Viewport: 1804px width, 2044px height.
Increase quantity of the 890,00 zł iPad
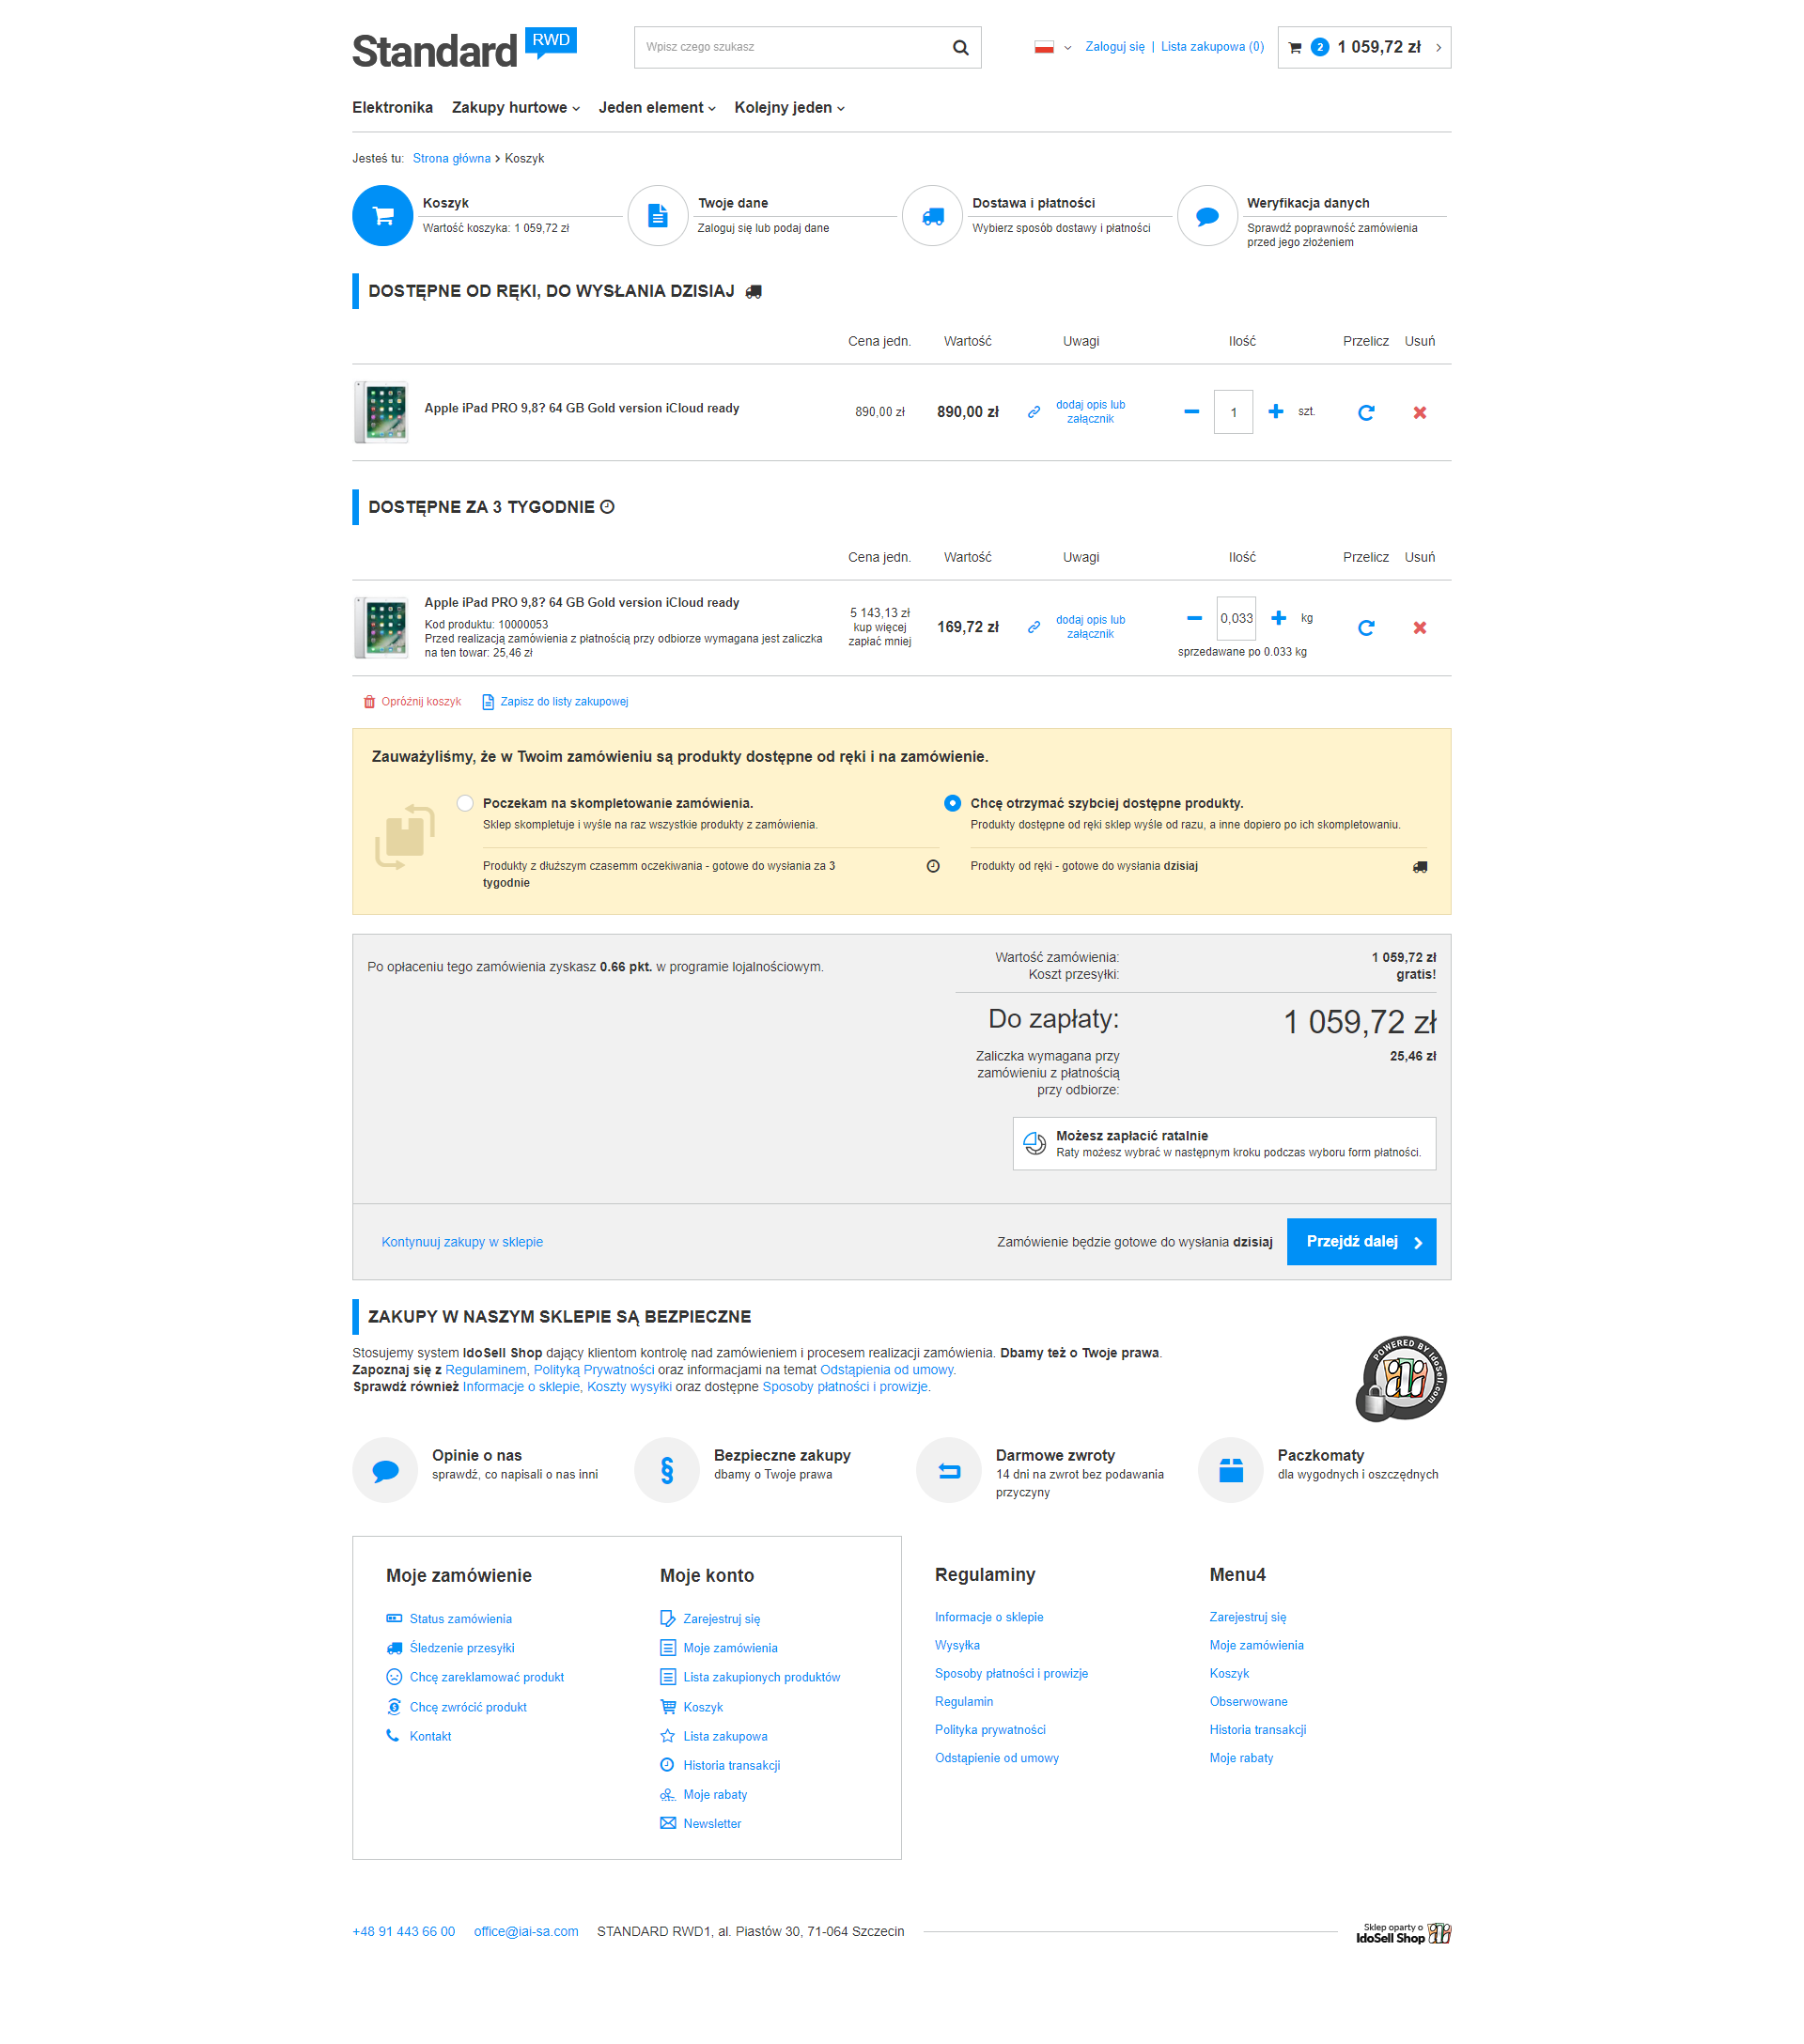pos(1276,412)
